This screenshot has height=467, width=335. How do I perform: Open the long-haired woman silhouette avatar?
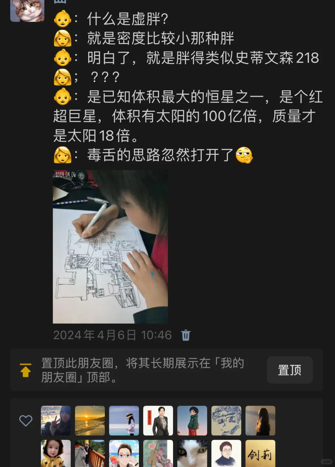pyautogui.click(x=261, y=421)
